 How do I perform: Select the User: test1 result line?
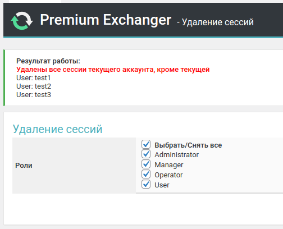pyautogui.click(x=34, y=78)
